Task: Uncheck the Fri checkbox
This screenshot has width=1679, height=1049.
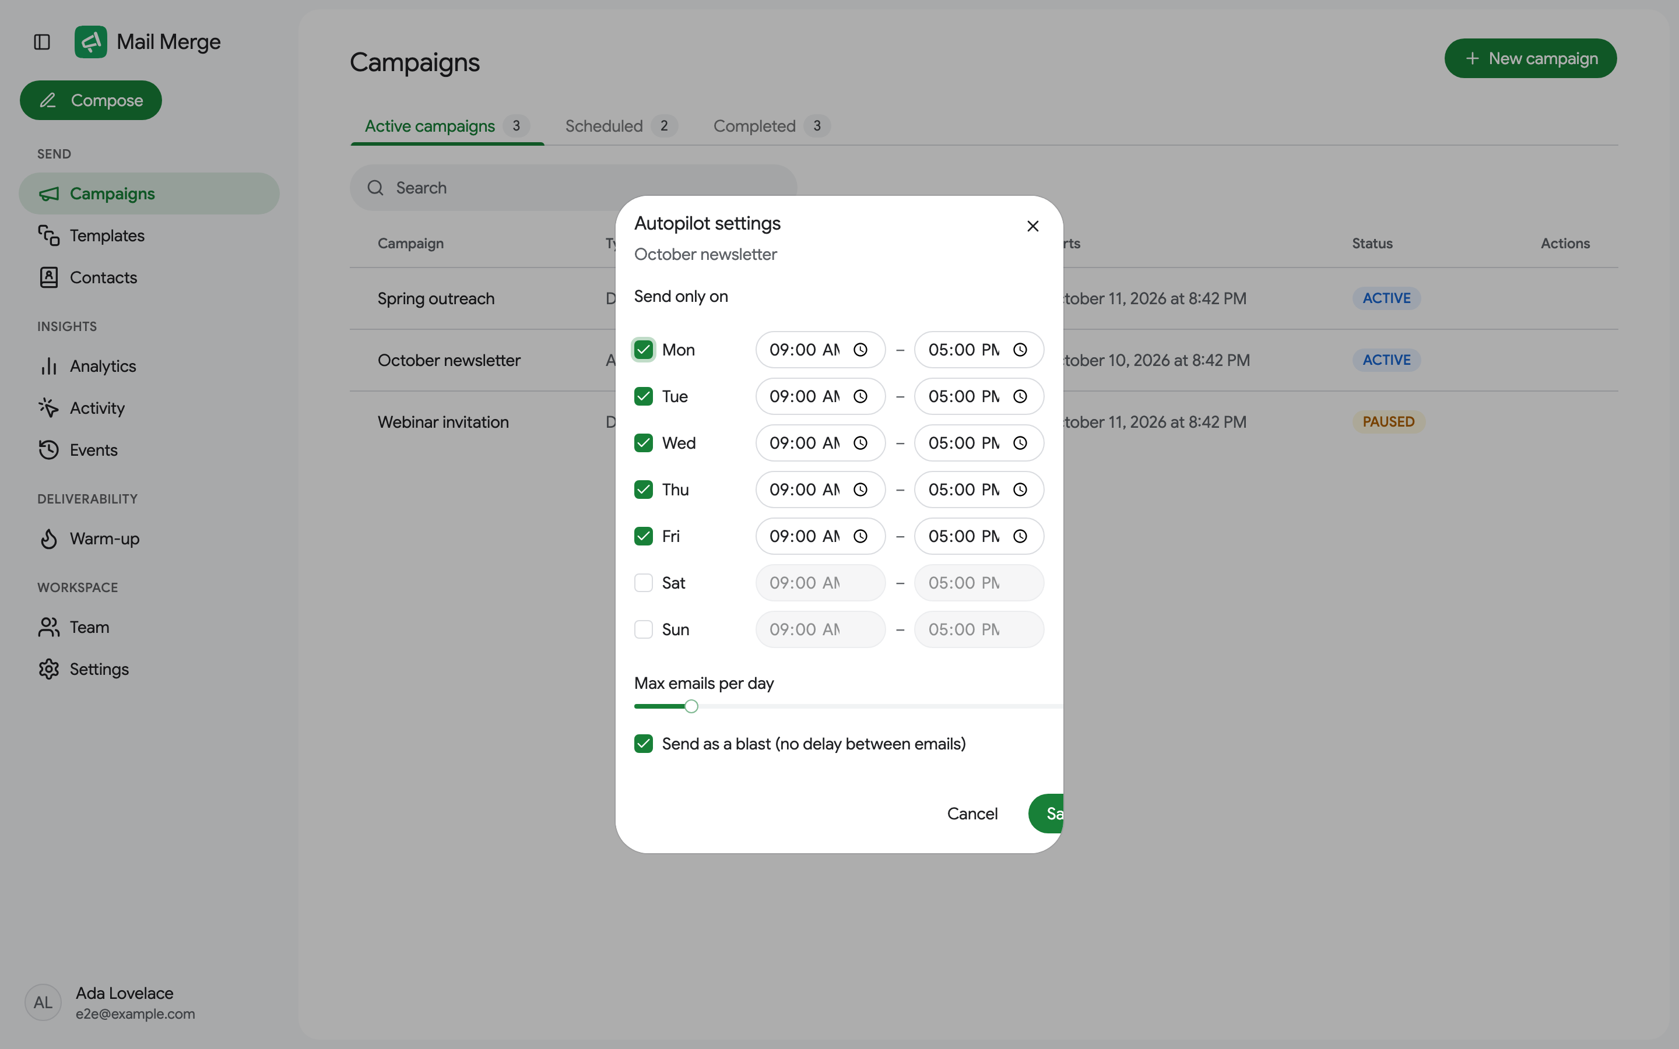Action: tap(643, 536)
